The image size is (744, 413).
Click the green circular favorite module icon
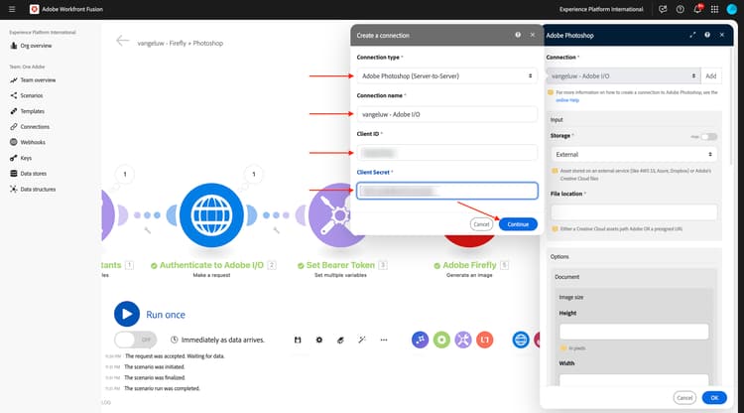coord(441,340)
